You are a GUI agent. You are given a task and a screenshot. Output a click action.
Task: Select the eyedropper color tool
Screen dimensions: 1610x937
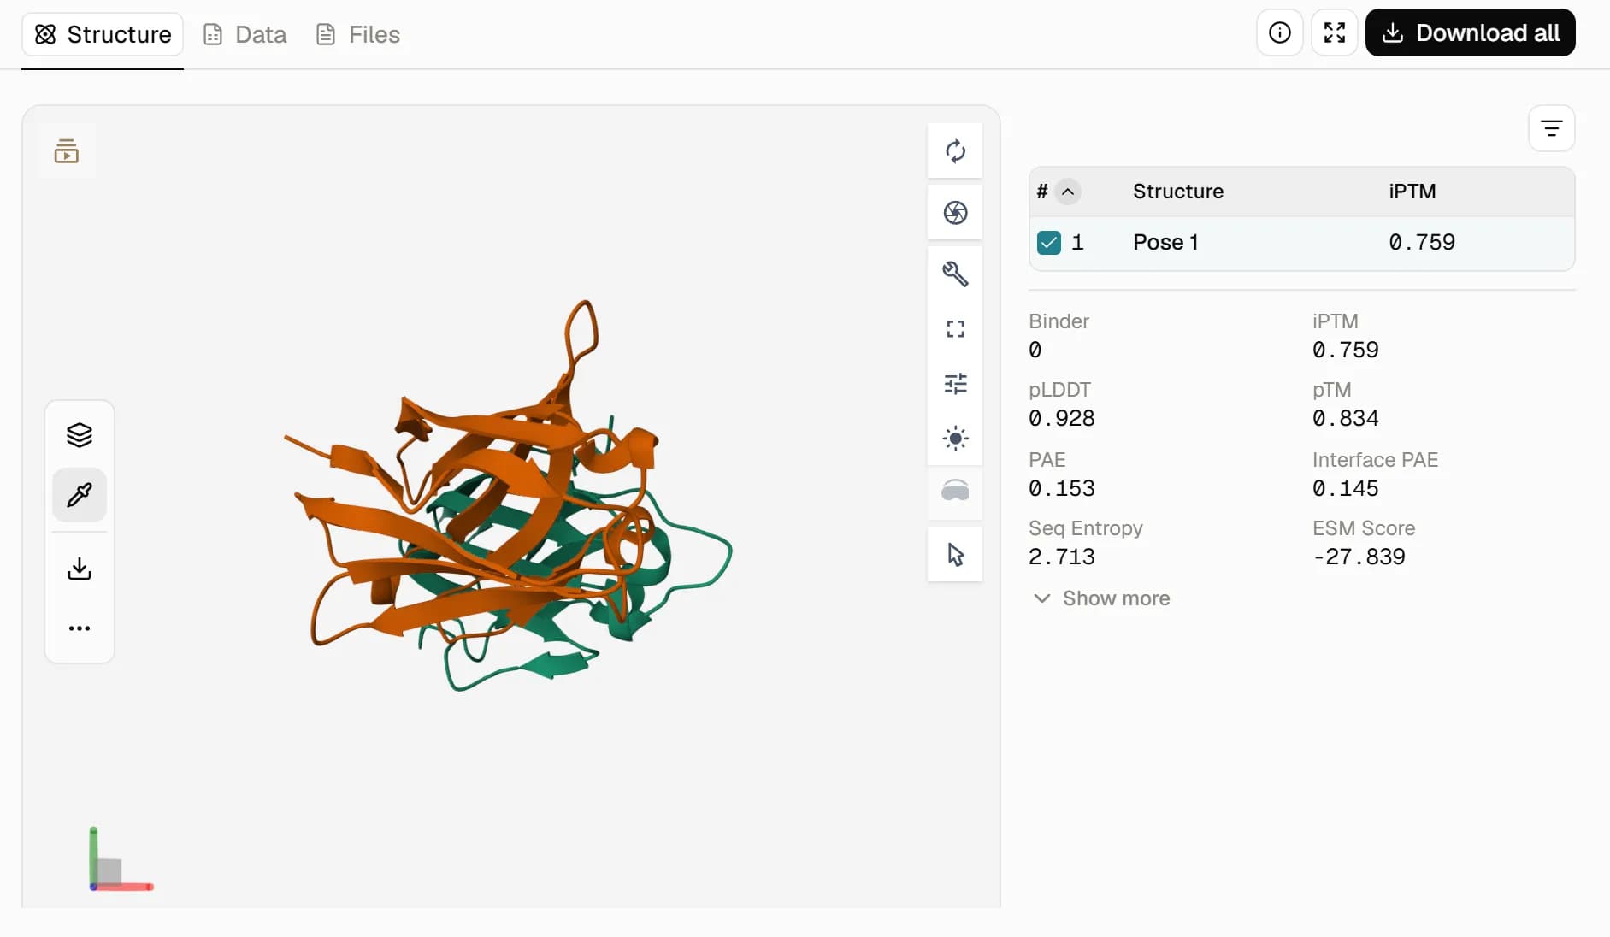80,495
